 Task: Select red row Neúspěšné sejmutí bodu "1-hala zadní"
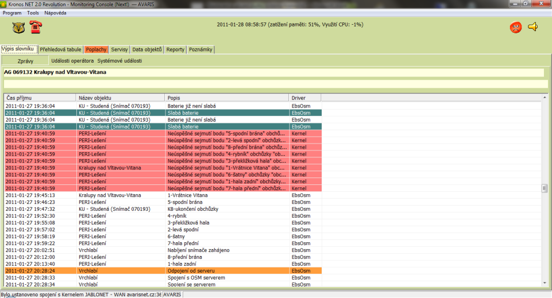coord(163,181)
